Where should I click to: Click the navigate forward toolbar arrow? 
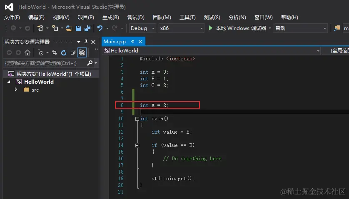tap(27, 28)
